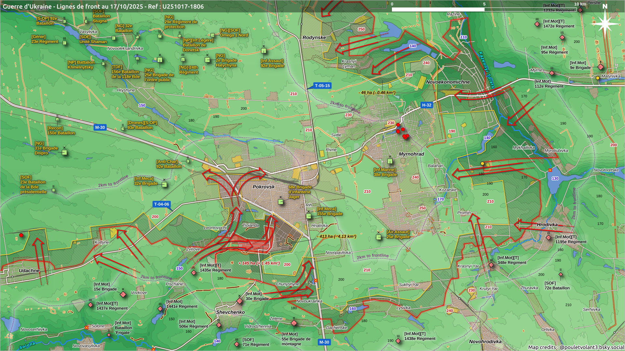Click the north compass star
Image resolution: width=625 pixels, height=351 pixels.
(604, 23)
